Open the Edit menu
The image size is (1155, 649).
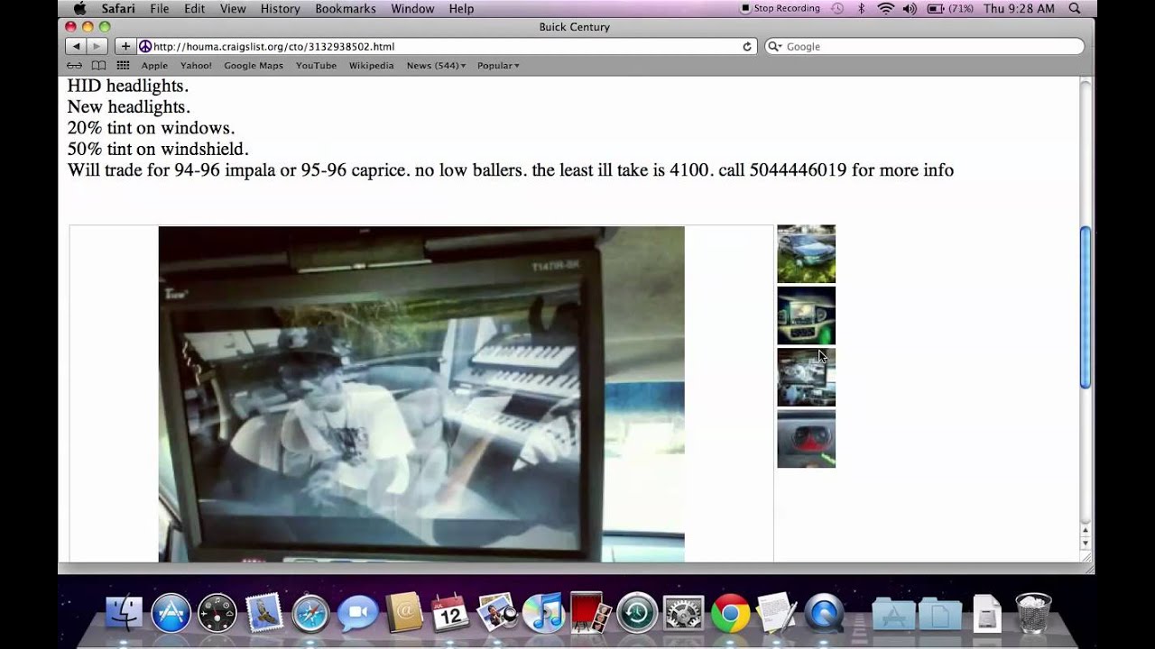(x=194, y=9)
